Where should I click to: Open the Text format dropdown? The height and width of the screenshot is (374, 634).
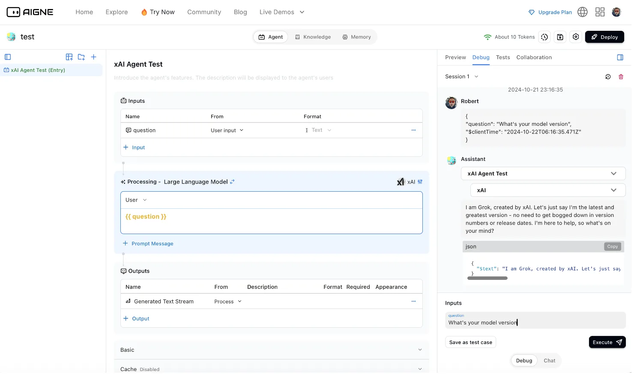pyautogui.click(x=318, y=130)
